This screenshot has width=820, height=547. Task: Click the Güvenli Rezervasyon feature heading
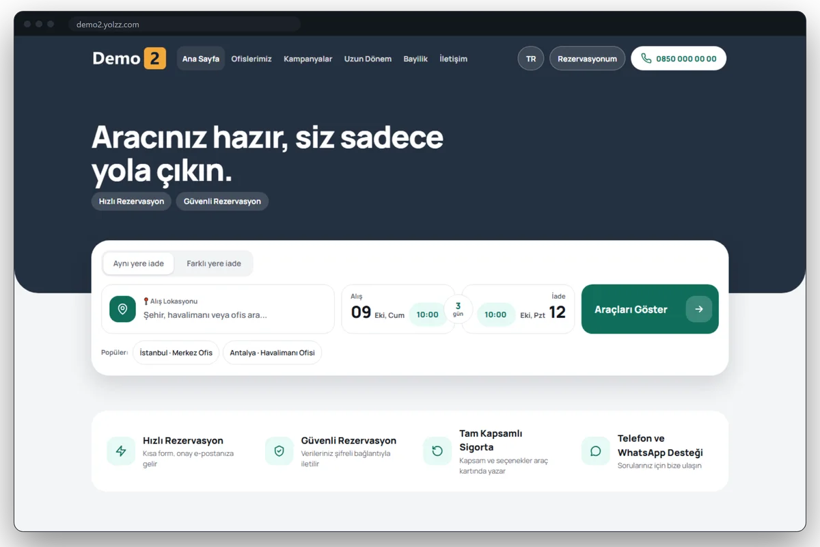[348, 440]
